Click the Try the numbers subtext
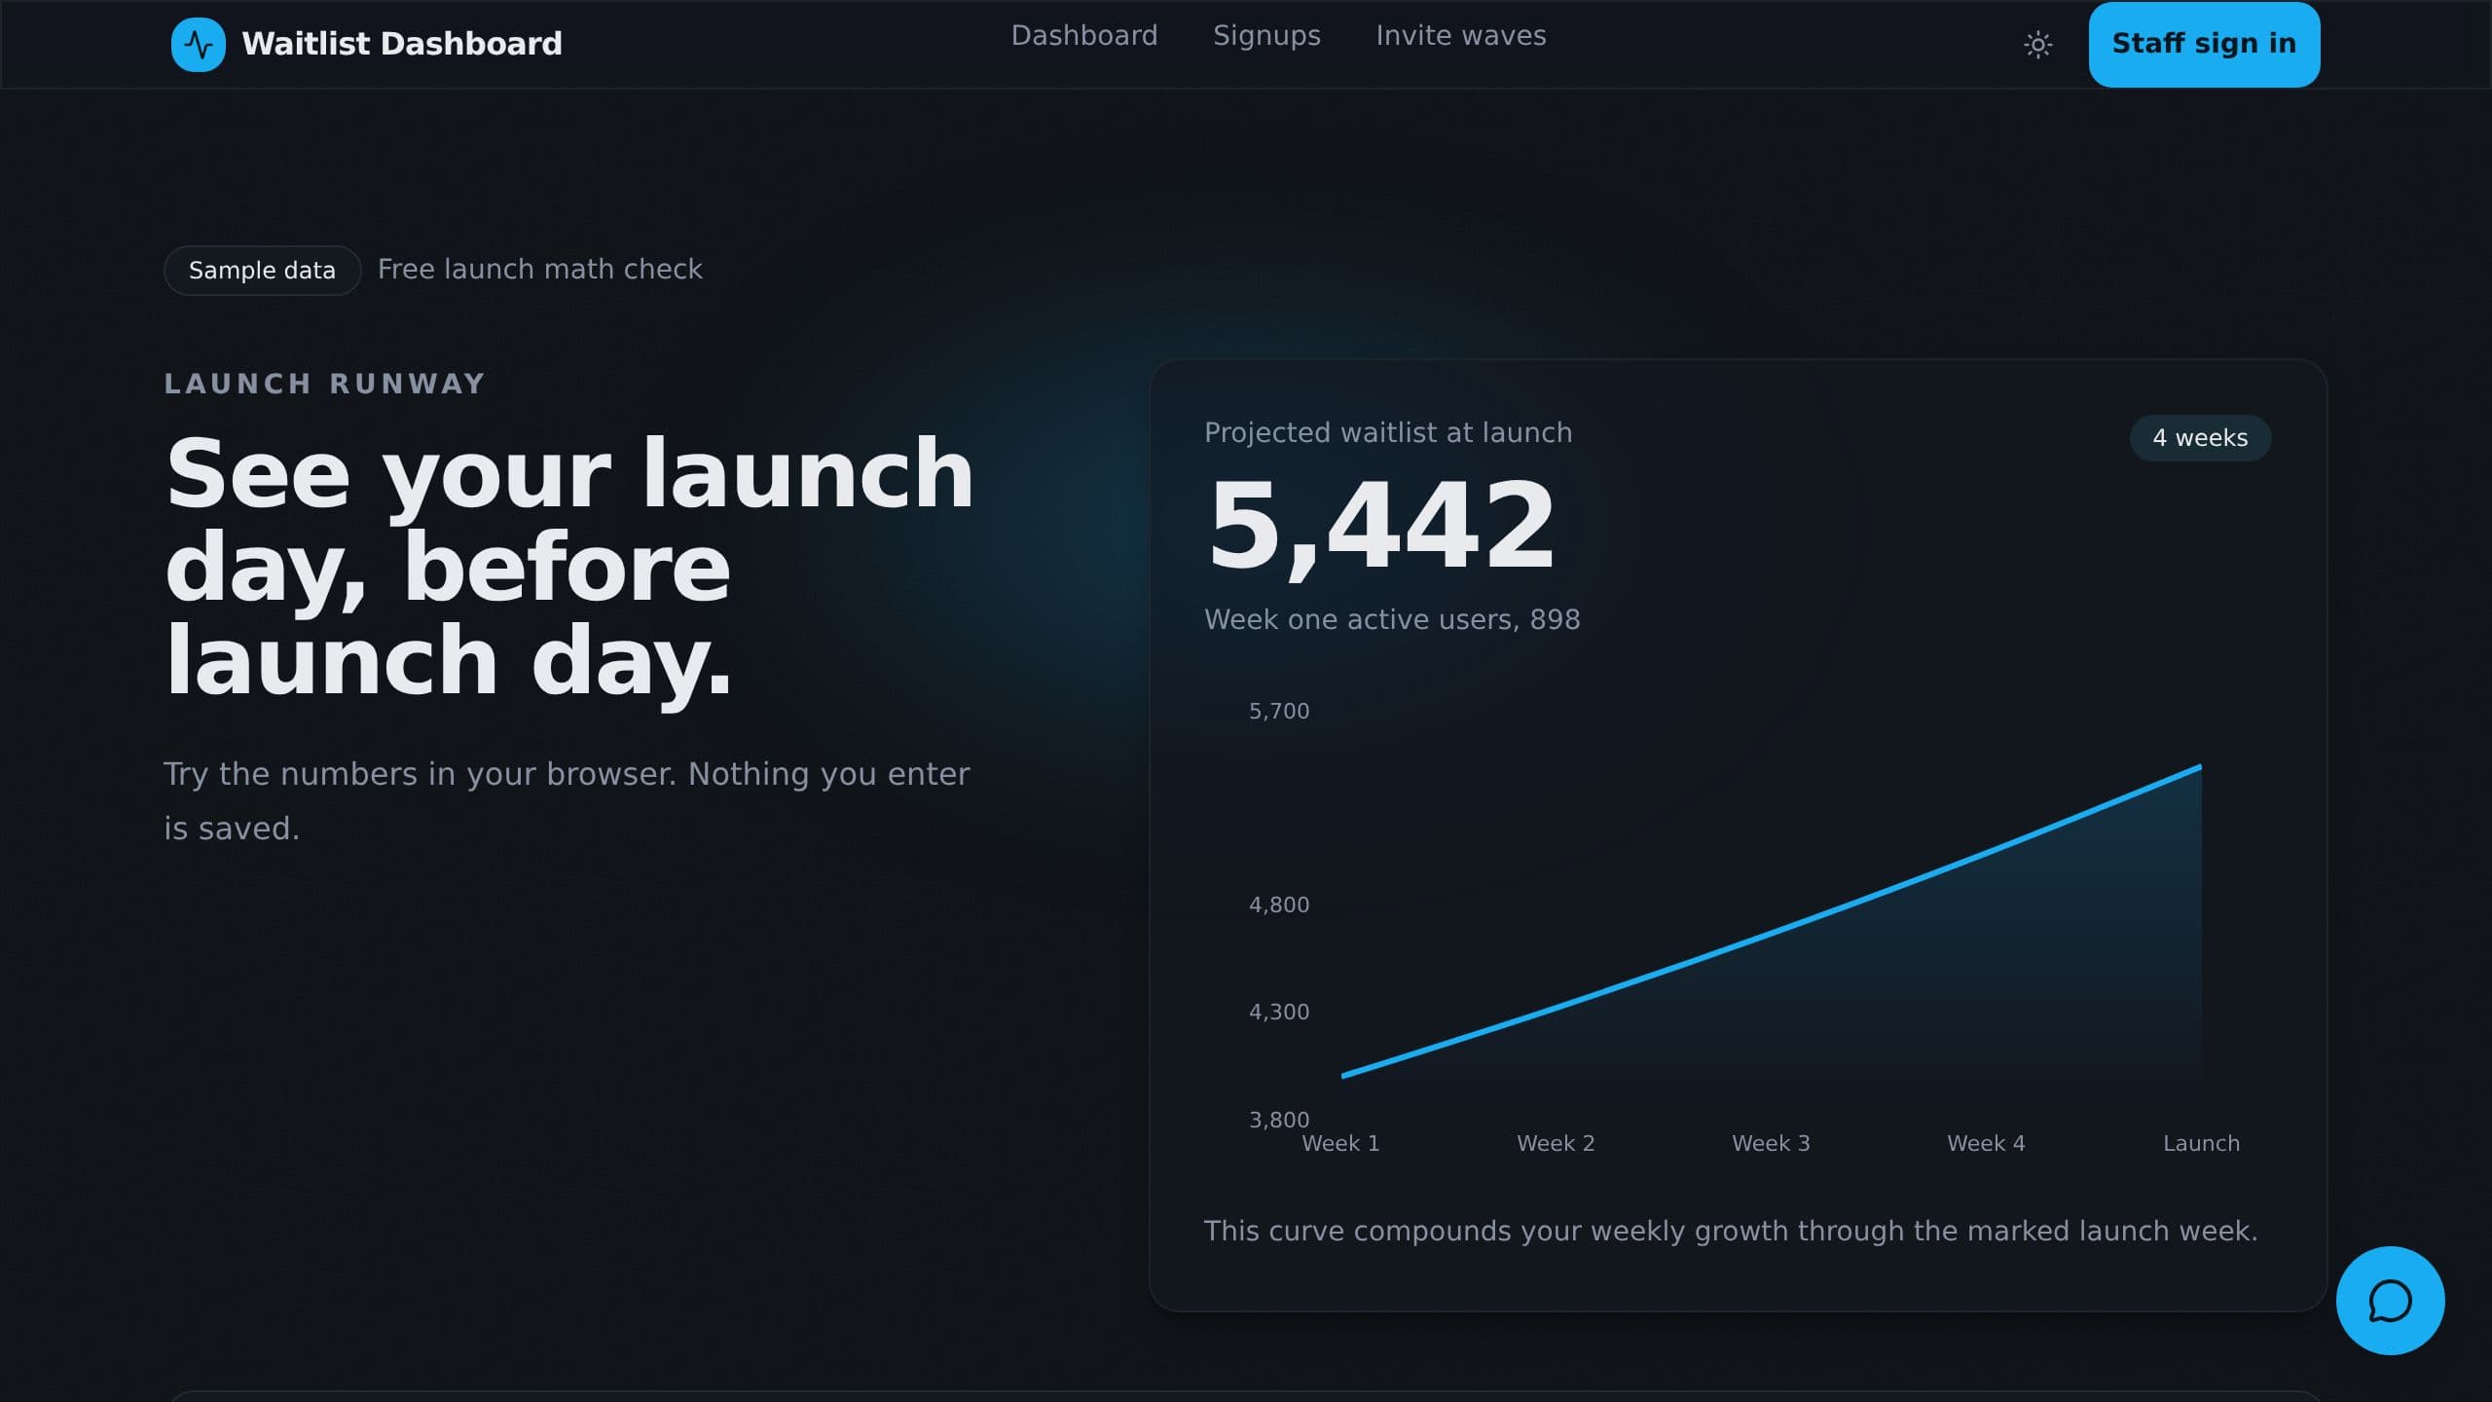The height and width of the screenshot is (1402, 2492). [567, 801]
